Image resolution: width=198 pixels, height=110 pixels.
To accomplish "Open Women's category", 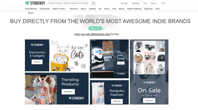I will [x=74, y=9].
